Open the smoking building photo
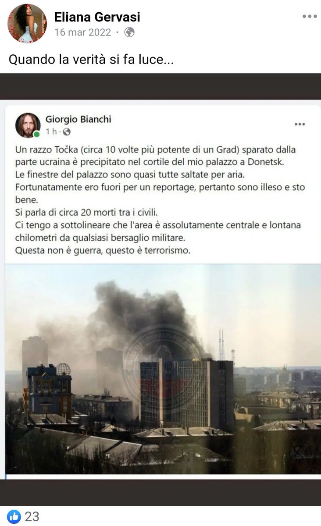321x526 pixels. pyautogui.click(x=163, y=369)
